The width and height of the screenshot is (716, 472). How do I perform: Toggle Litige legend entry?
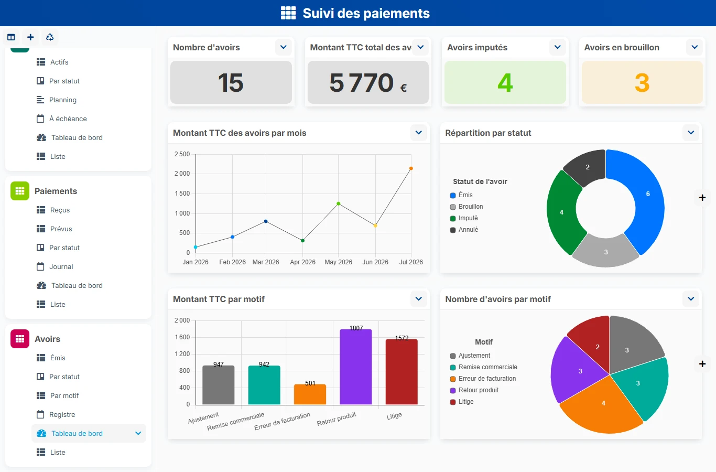pos(462,402)
